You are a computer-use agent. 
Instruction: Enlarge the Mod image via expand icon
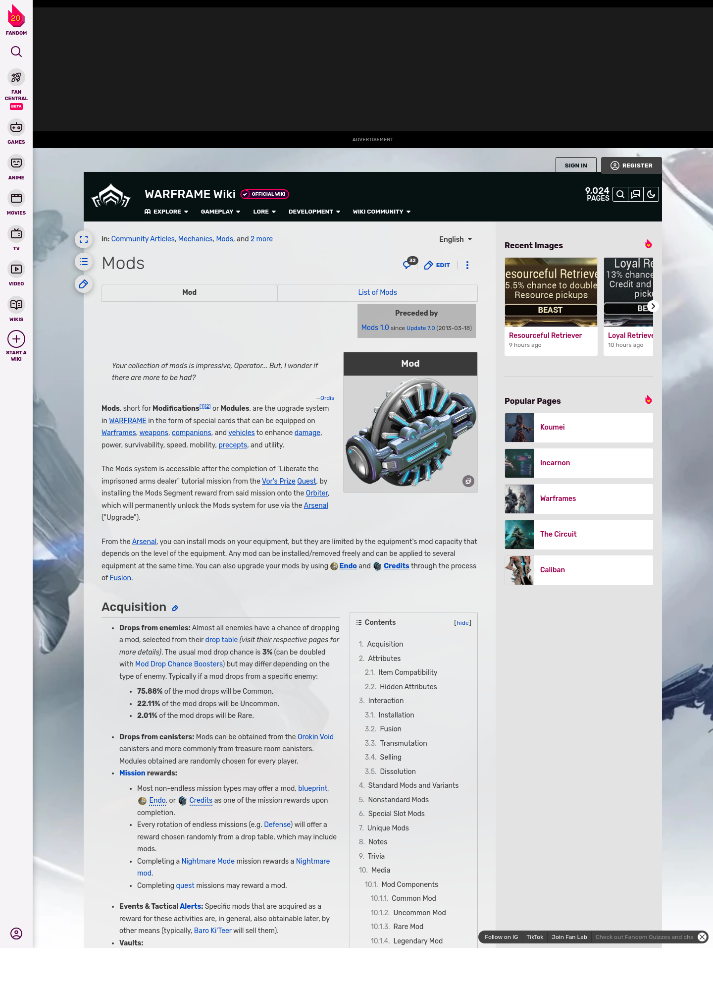[468, 481]
